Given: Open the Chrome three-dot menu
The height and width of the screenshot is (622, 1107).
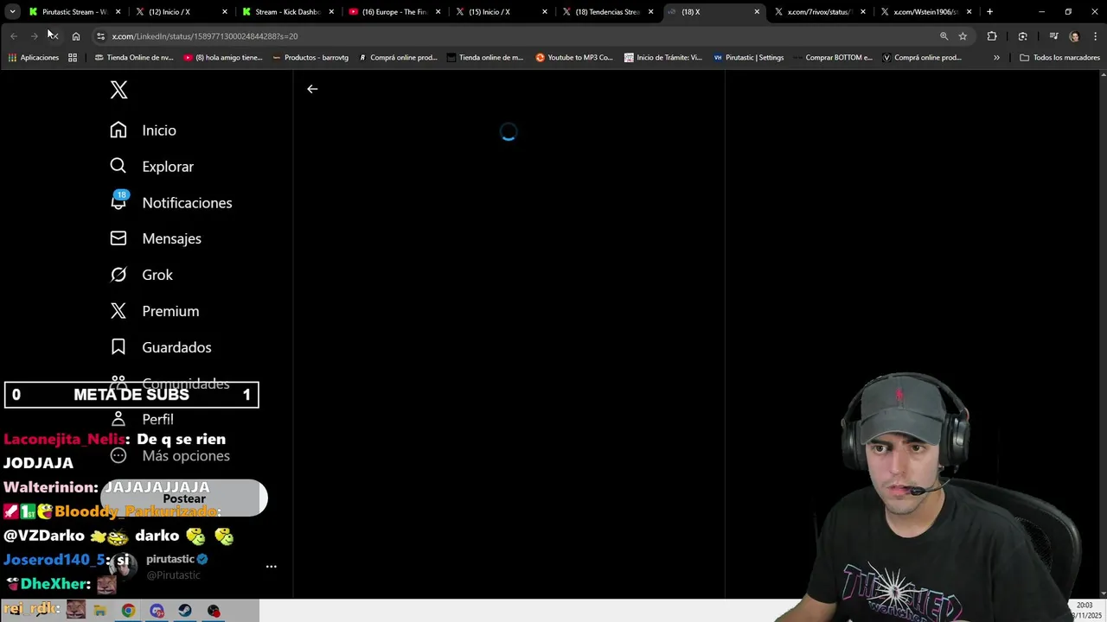Looking at the screenshot, I should tap(1097, 36).
